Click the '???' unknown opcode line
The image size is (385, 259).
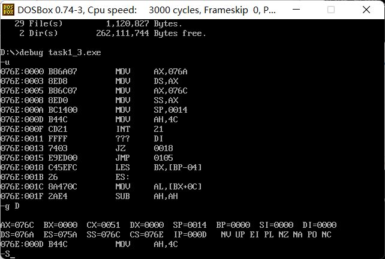pos(82,138)
